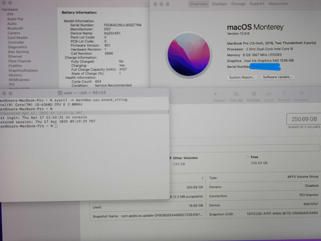Click the Processor 2 GHz Dual-Core line
321x241 pixels.
tap(260, 49)
